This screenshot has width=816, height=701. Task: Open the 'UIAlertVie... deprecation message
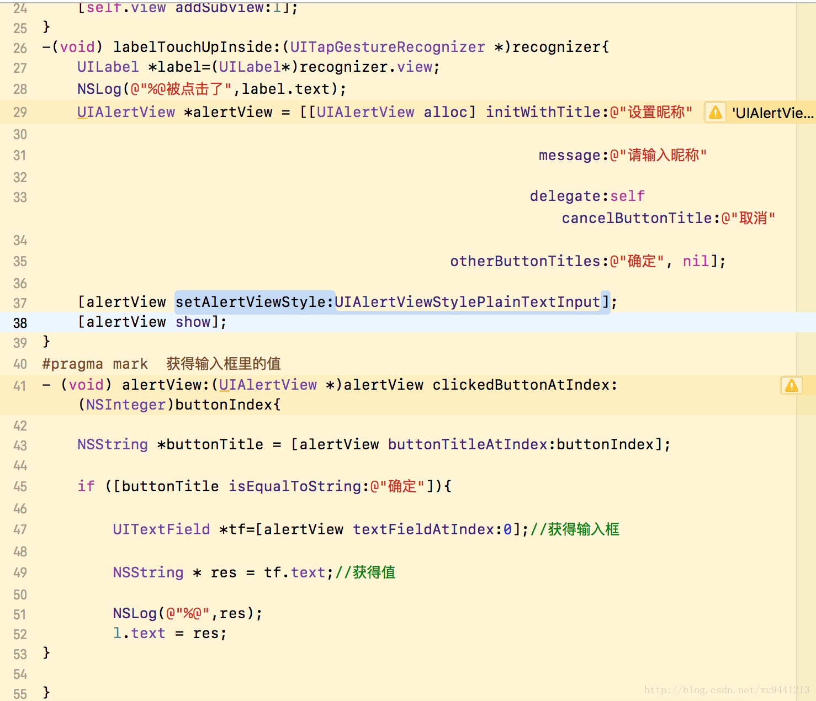(772, 113)
